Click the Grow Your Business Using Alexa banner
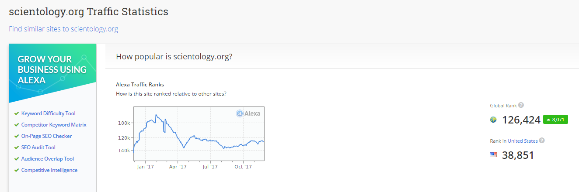Image resolution: width=579 pixels, height=192 pixels. (52, 70)
